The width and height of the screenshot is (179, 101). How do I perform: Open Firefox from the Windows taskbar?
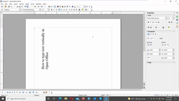pos(83,98)
